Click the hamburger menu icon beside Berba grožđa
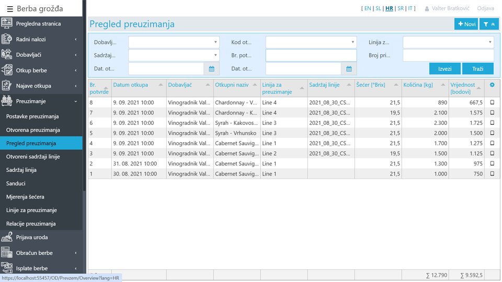This screenshot has width=502, height=282. pyautogui.click(x=10, y=8)
